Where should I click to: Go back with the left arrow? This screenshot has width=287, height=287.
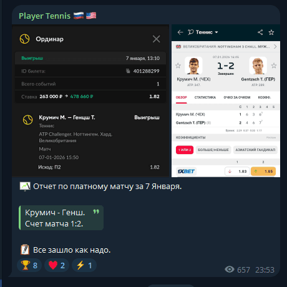(180, 32)
